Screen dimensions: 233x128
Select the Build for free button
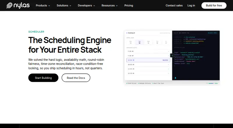point(214,6)
